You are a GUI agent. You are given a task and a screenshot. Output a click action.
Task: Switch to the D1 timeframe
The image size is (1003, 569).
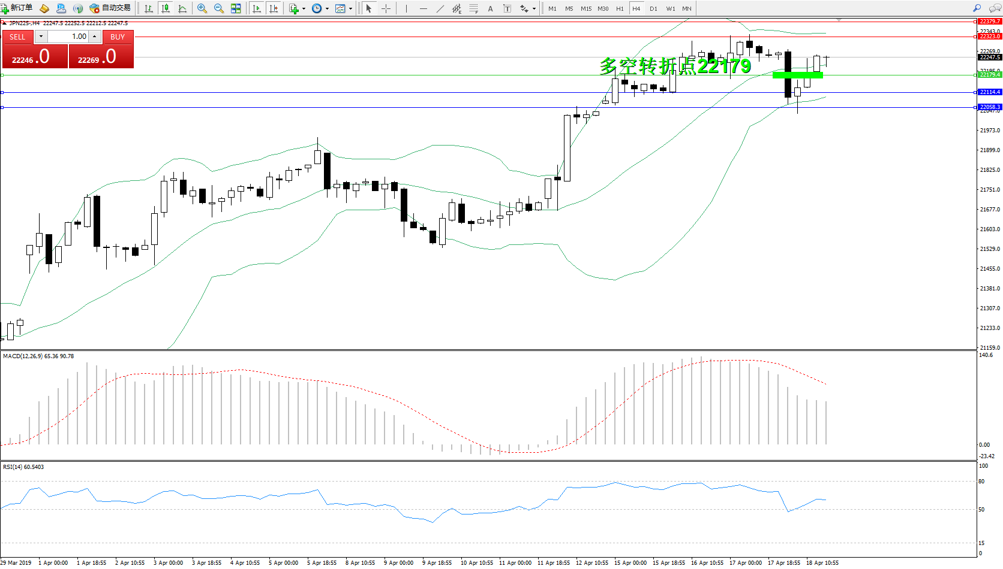point(653,8)
